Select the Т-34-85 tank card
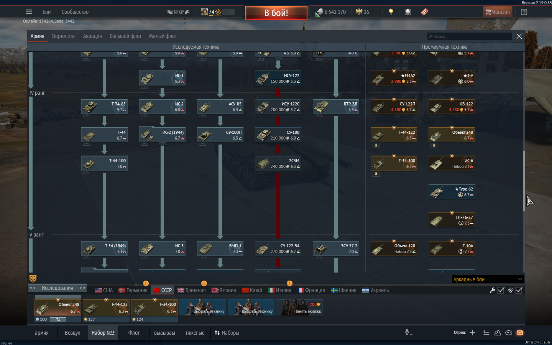 [x=104, y=107]
